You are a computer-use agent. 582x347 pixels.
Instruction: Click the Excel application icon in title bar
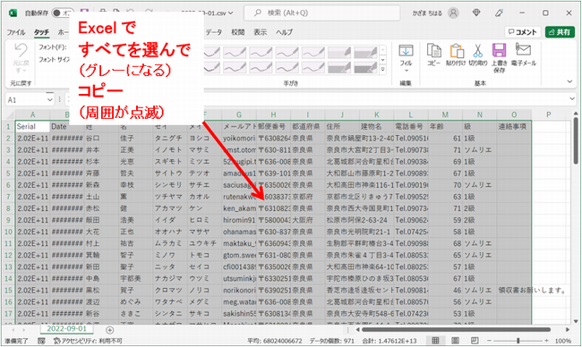(13, 13)
